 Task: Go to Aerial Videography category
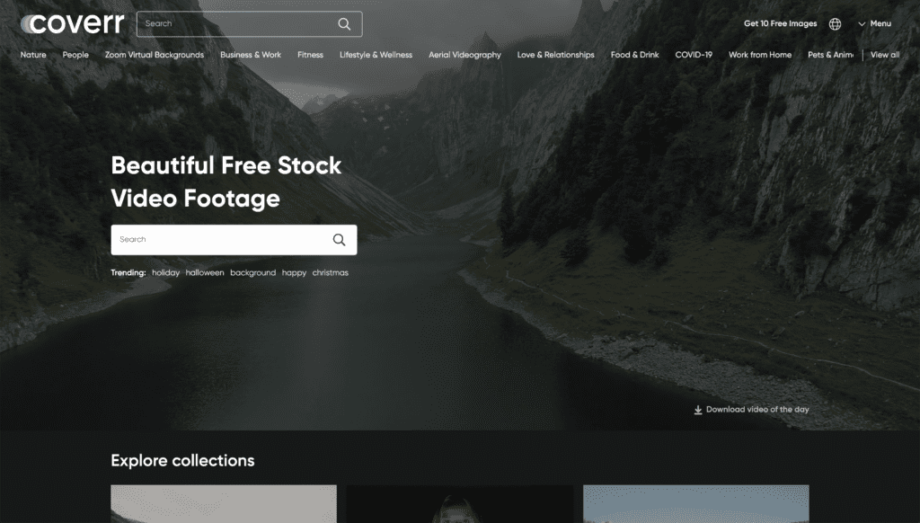(464, 55)
